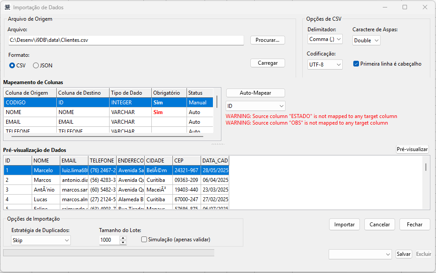Select the 'Marcos' name cell
436x273 pixels.
point(46,180)
